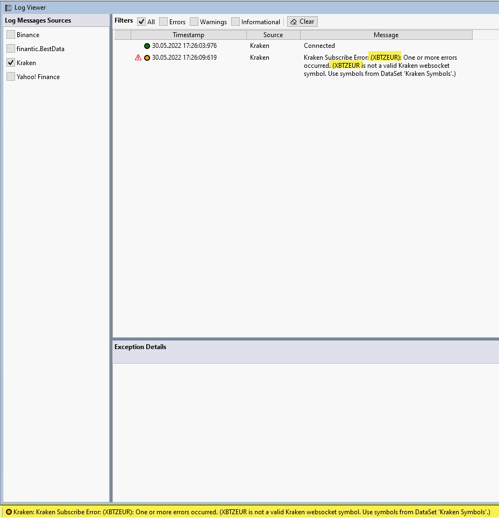Enable the Binance log source checkbox

[11, 34]
